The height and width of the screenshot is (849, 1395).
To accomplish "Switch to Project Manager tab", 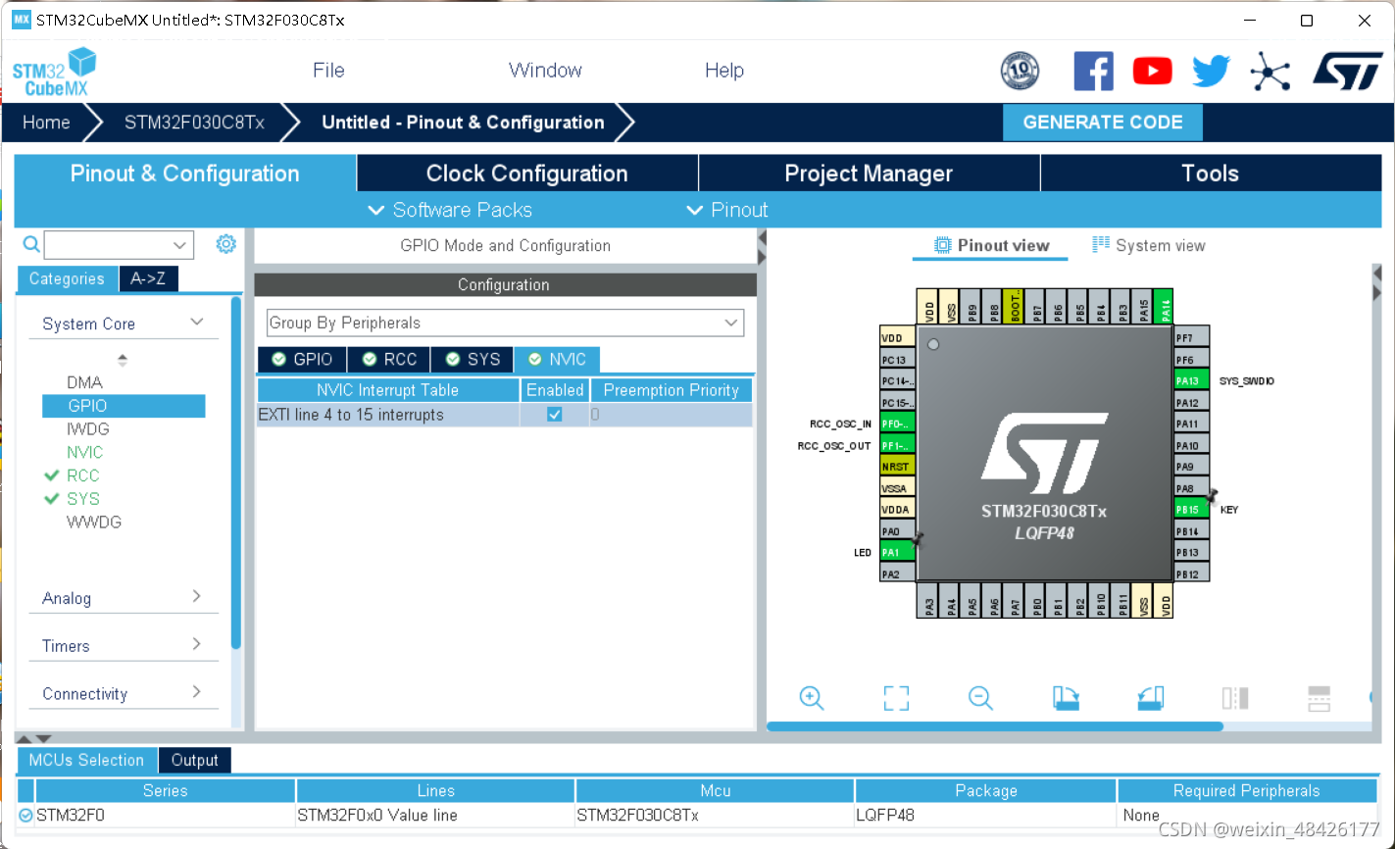I will click(869, 174).
